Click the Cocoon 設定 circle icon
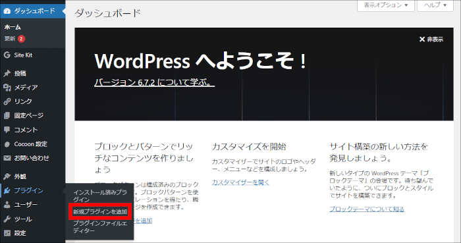This screenshot has height=243, width=461. (7, 144)
